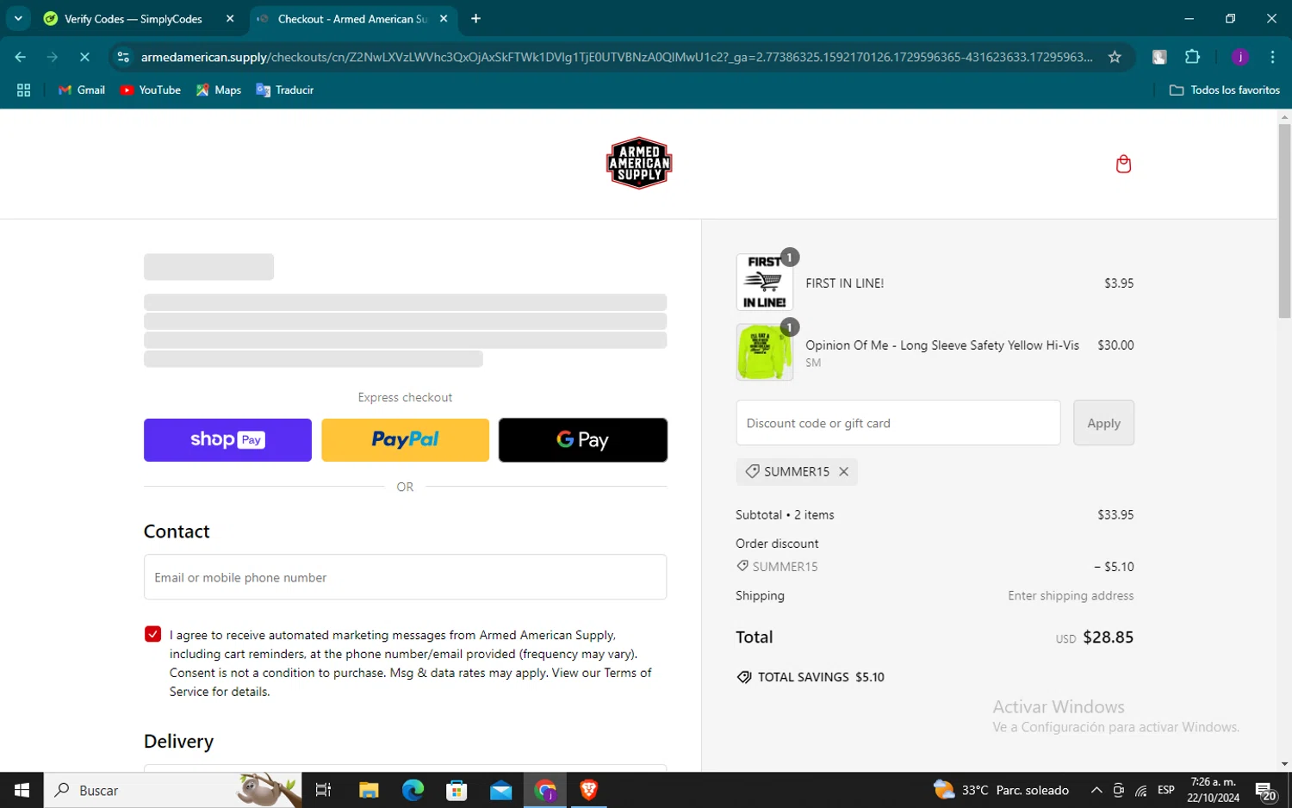The image size is (1292, 808).
Task: Show hidden system tray icons
Action: (1096, 790)
